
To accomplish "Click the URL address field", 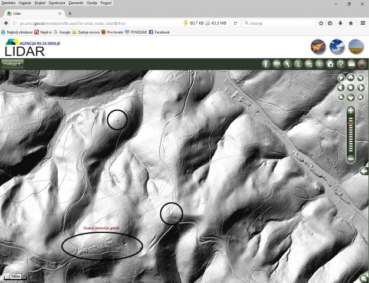I will coord(99,24).
